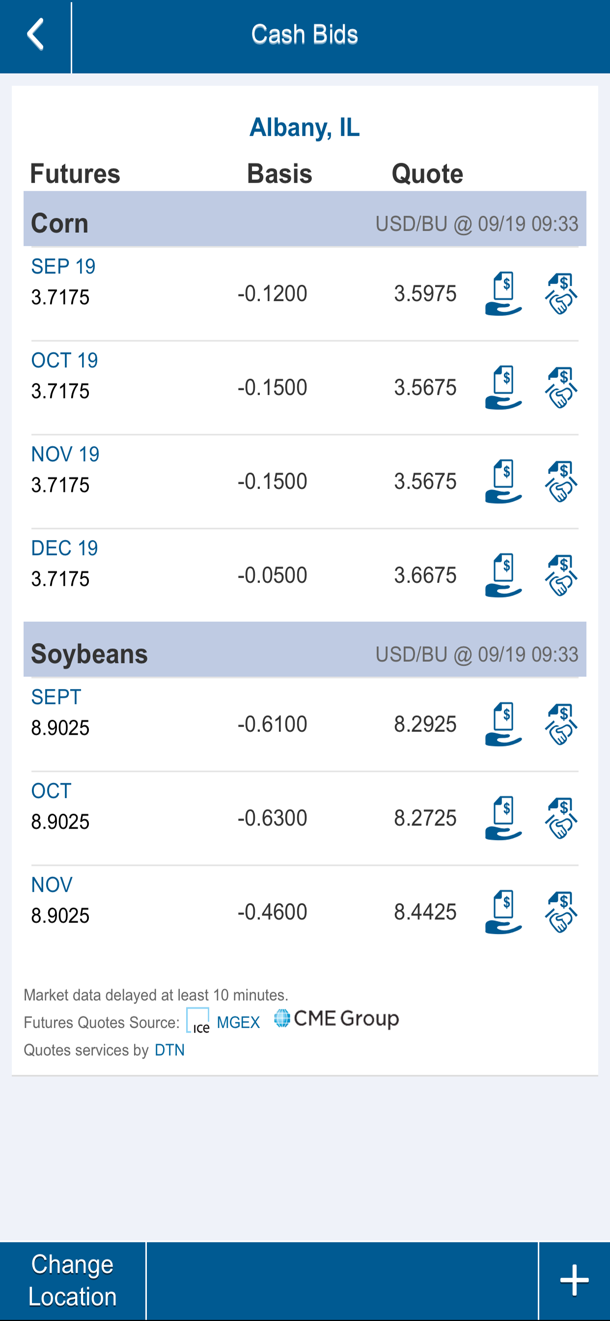Tap the handshake icon for Soybeans OCT
Image resolution: width=610 pixels, height=1321 pixels.
[561, 817]
